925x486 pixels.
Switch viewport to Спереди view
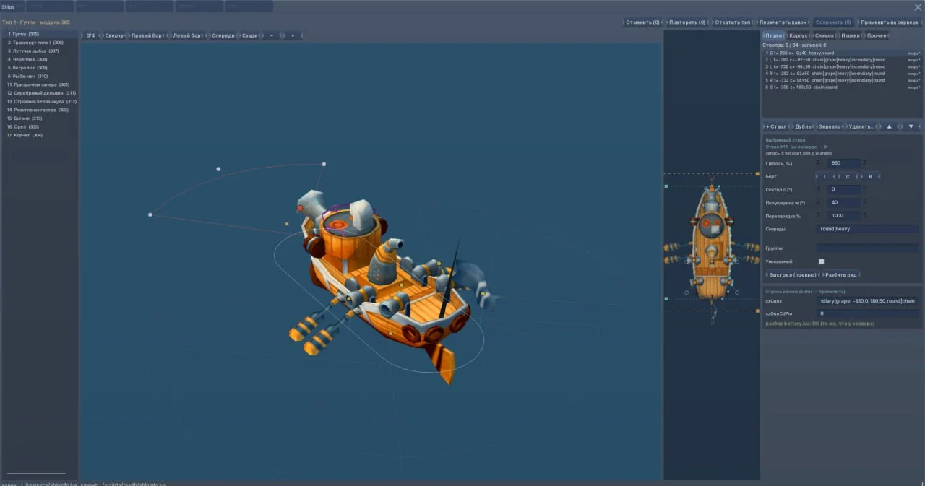click(x=223, y=35)
